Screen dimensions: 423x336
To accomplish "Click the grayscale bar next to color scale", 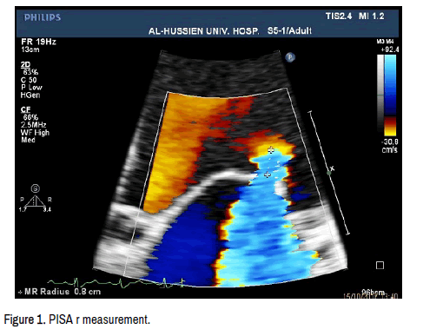I will (380, 96).
